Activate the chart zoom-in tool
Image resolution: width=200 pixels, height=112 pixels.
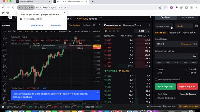click(x=5, y=91)
